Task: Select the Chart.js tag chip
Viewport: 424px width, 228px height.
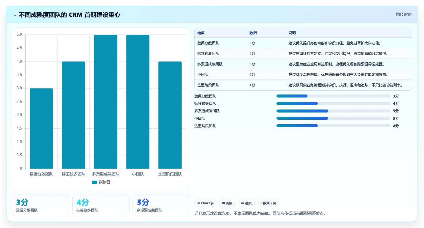Action: [205, 203]
